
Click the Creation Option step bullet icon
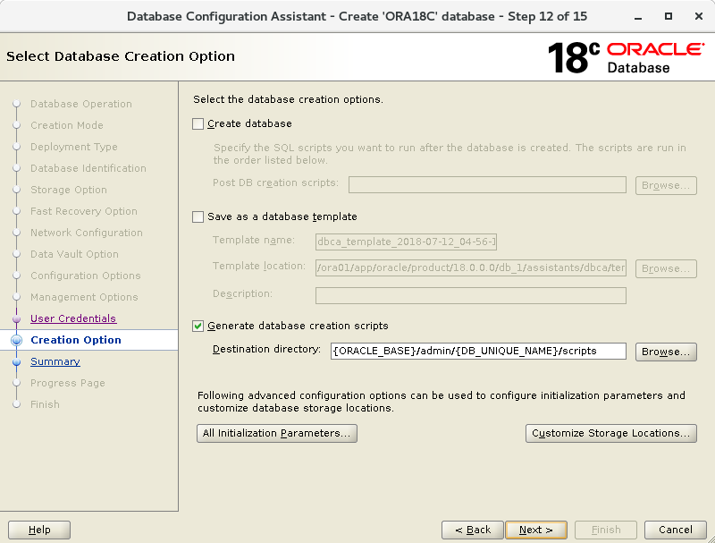coord(17,340)
